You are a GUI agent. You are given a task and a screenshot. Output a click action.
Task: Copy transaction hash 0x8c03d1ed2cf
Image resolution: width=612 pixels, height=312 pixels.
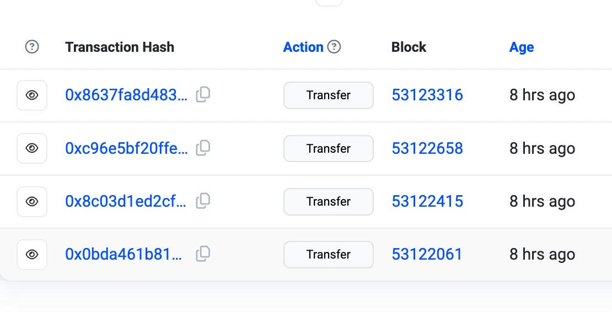pyautogui.click(x=203, y=201)
